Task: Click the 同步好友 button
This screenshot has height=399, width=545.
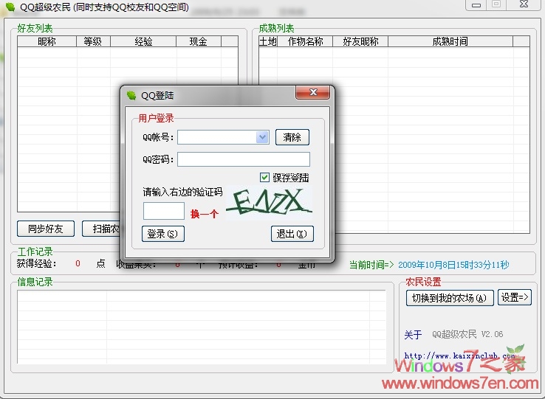Action: (x=46, y=229)
